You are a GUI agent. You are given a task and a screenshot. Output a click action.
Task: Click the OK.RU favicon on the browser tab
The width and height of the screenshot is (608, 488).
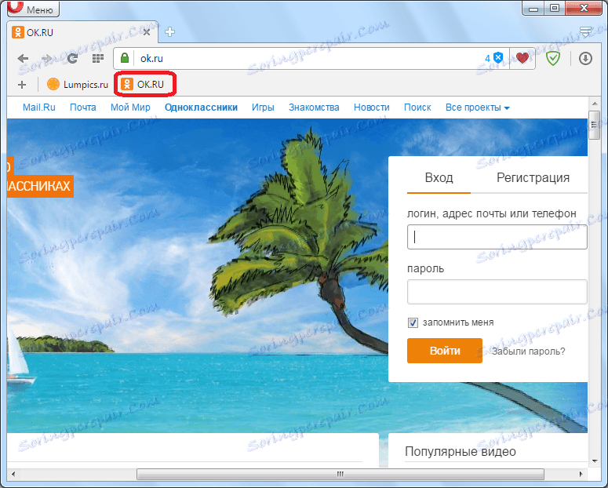pos(18,32)
